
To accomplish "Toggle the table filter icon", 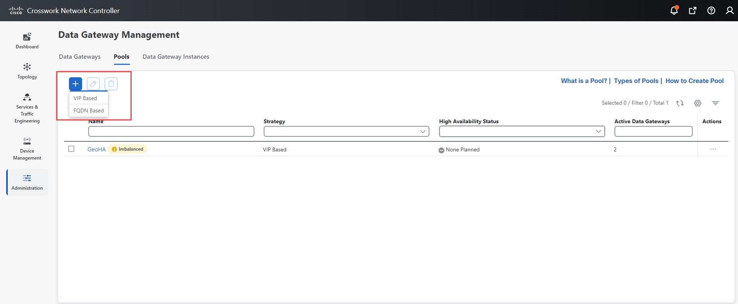I will [716, 103].
